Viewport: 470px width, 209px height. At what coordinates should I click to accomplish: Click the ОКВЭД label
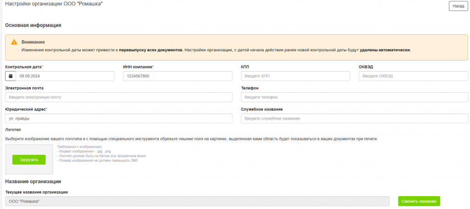tap(366, 67)
